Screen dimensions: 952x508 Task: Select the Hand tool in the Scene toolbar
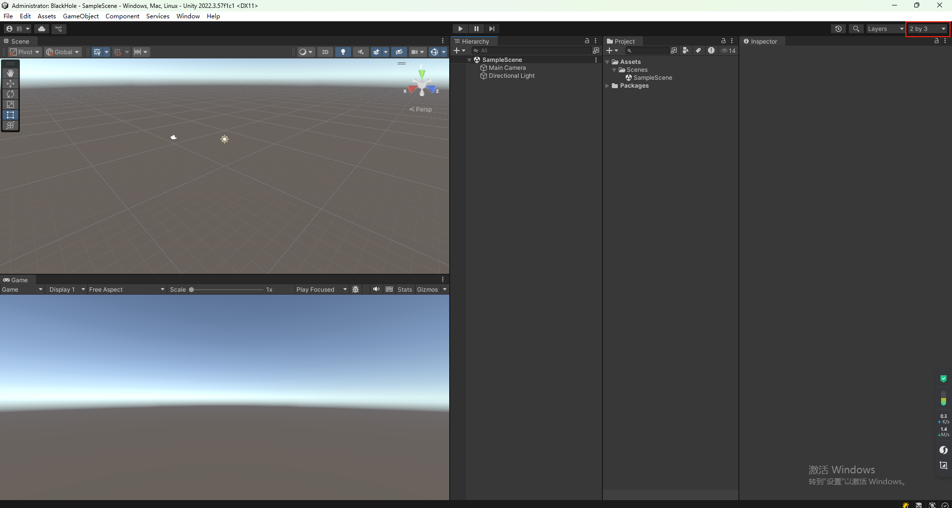coord(10,73)
